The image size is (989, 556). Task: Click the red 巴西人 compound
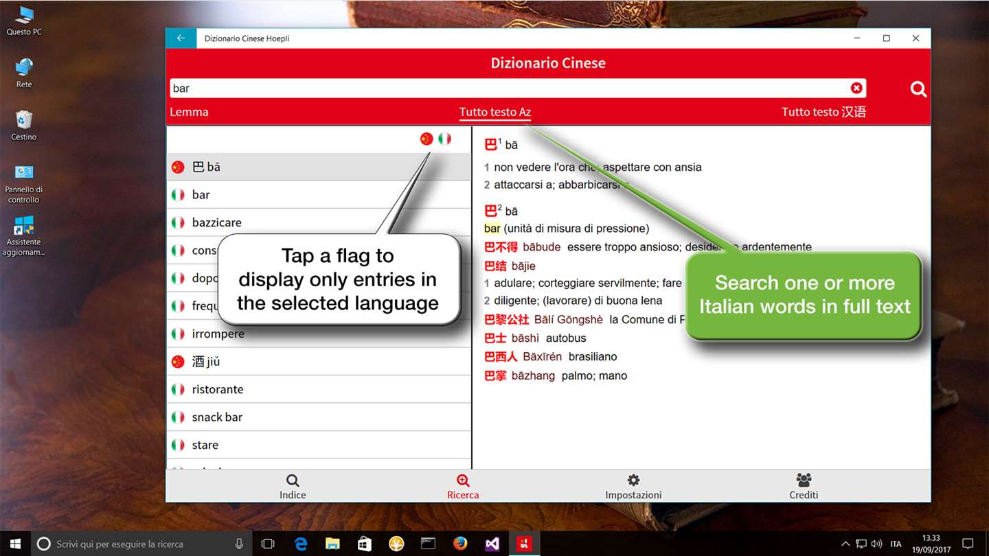(x=501, y=356)
